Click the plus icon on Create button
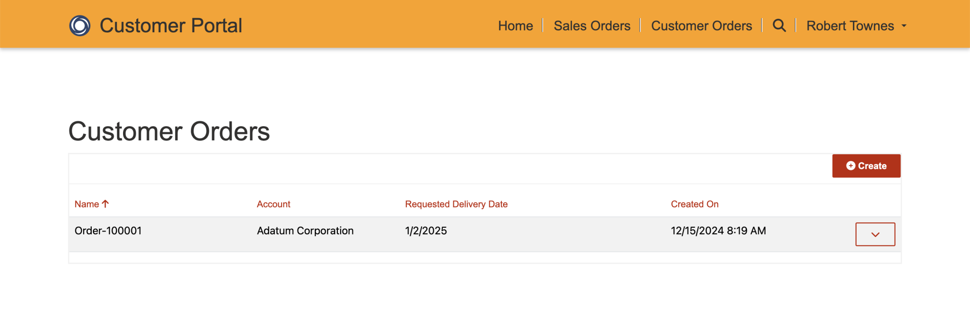Screen dimensions: 970x319 pyautogui.click(x=851, y=166)
